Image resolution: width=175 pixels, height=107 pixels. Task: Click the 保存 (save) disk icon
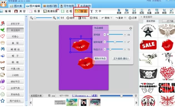click(x=134, y=11)
